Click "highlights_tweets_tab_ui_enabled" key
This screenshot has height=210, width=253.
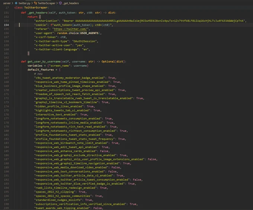(62, 110)
